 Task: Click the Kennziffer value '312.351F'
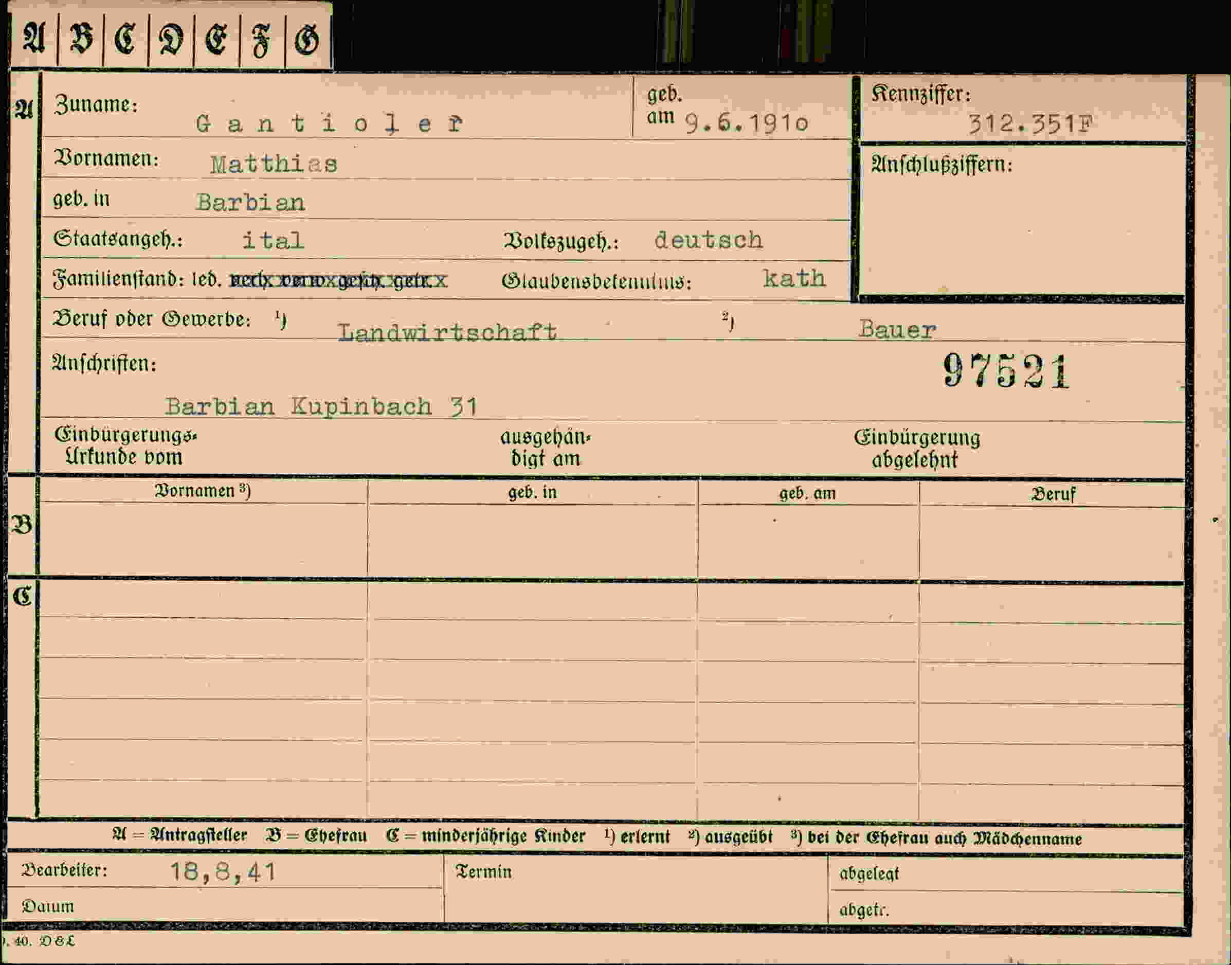click(1030, 124)
